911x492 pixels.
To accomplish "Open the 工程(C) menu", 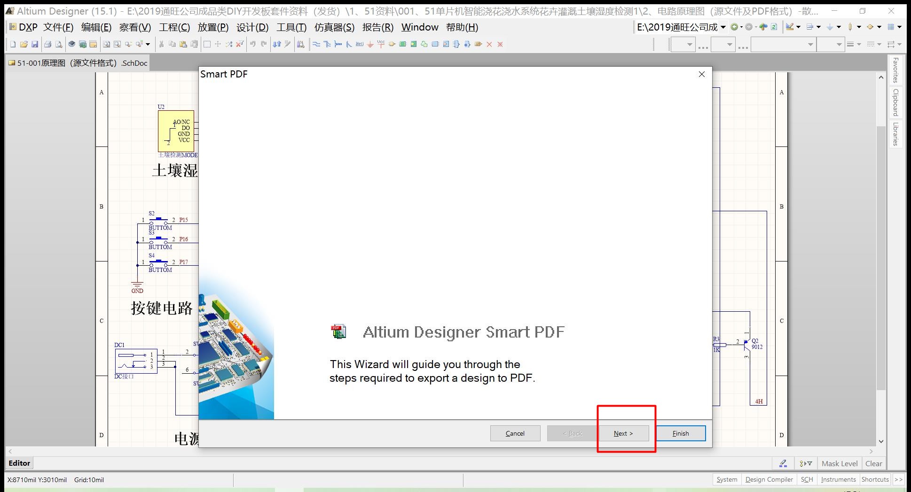I will [174, 27].
